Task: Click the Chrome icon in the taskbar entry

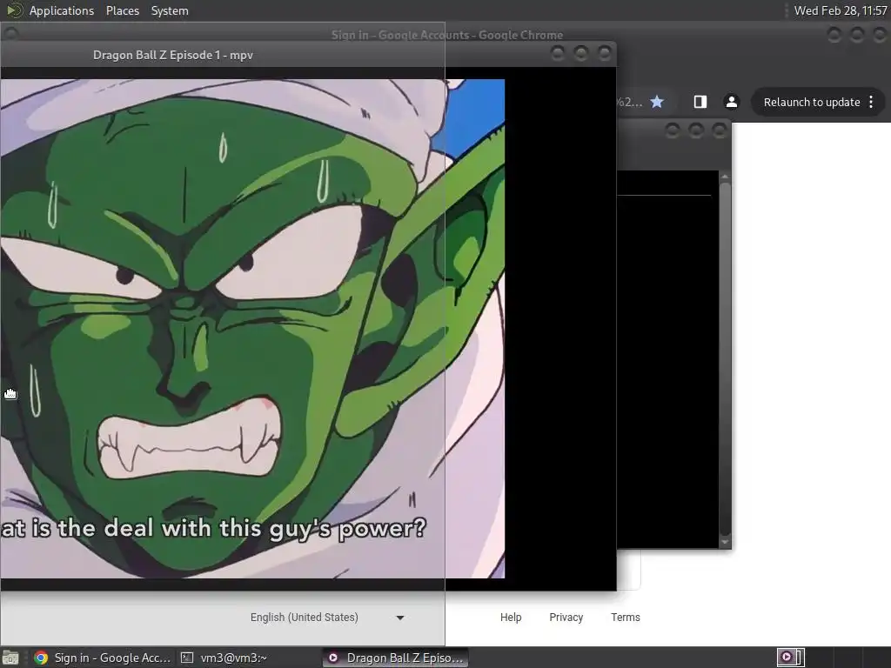Action: [41, 658]
